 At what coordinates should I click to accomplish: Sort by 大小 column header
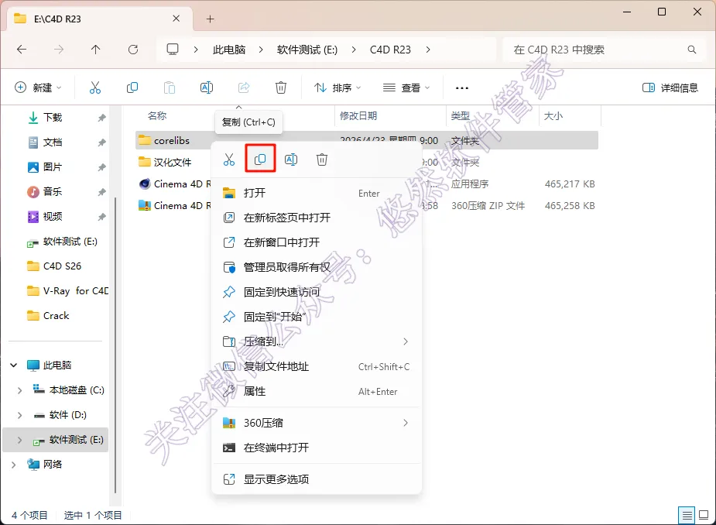click(553, 115)
